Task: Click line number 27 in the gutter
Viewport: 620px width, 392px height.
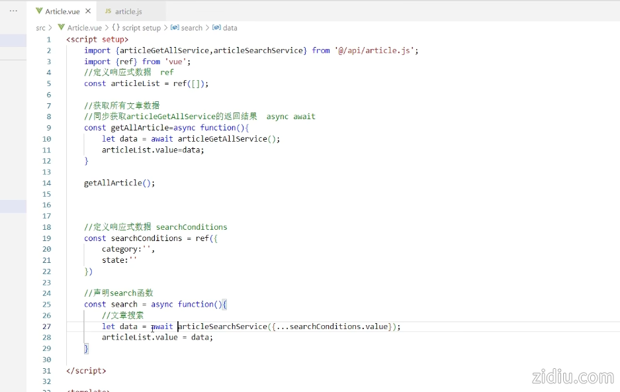Action: point(46,326)
